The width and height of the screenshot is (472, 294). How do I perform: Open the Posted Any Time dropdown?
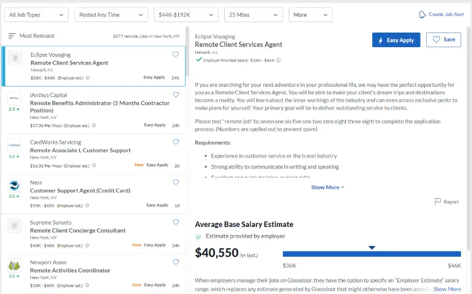pyautogui.click(x=111, y=15)
